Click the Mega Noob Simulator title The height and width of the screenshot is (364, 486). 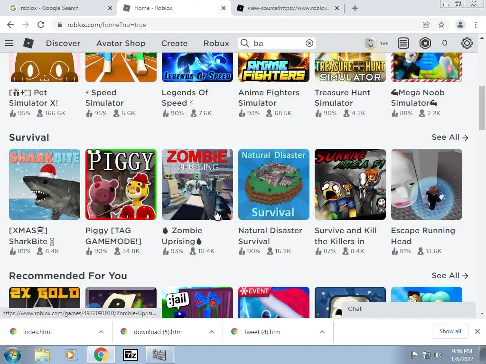point(418,98)
